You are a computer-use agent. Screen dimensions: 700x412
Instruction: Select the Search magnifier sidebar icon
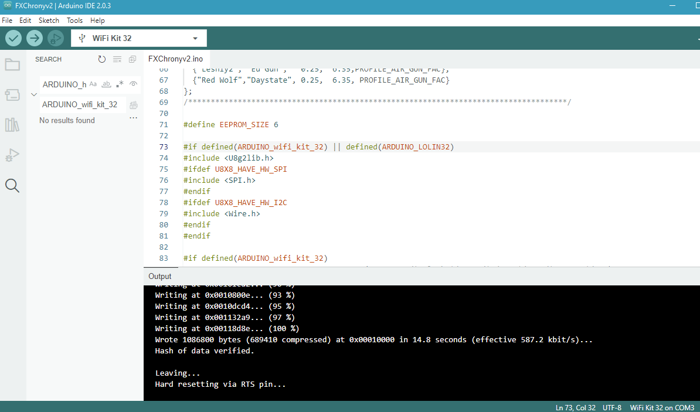[x=12, y=185]
